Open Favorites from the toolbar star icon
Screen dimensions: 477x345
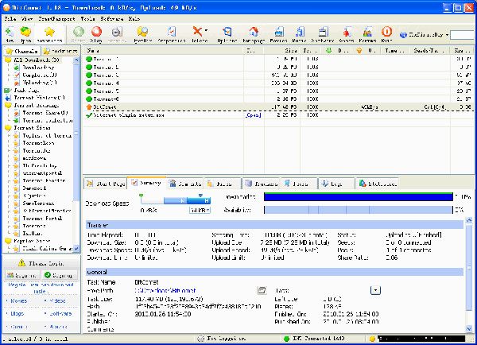(x=49, y=32)
